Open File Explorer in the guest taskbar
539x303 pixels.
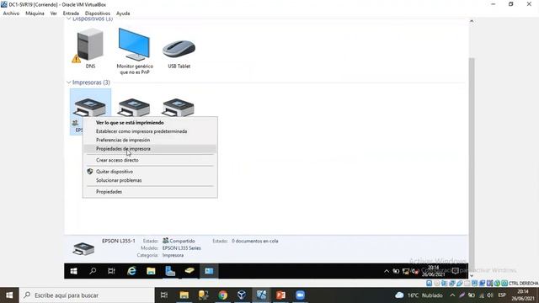pos(151,271)
